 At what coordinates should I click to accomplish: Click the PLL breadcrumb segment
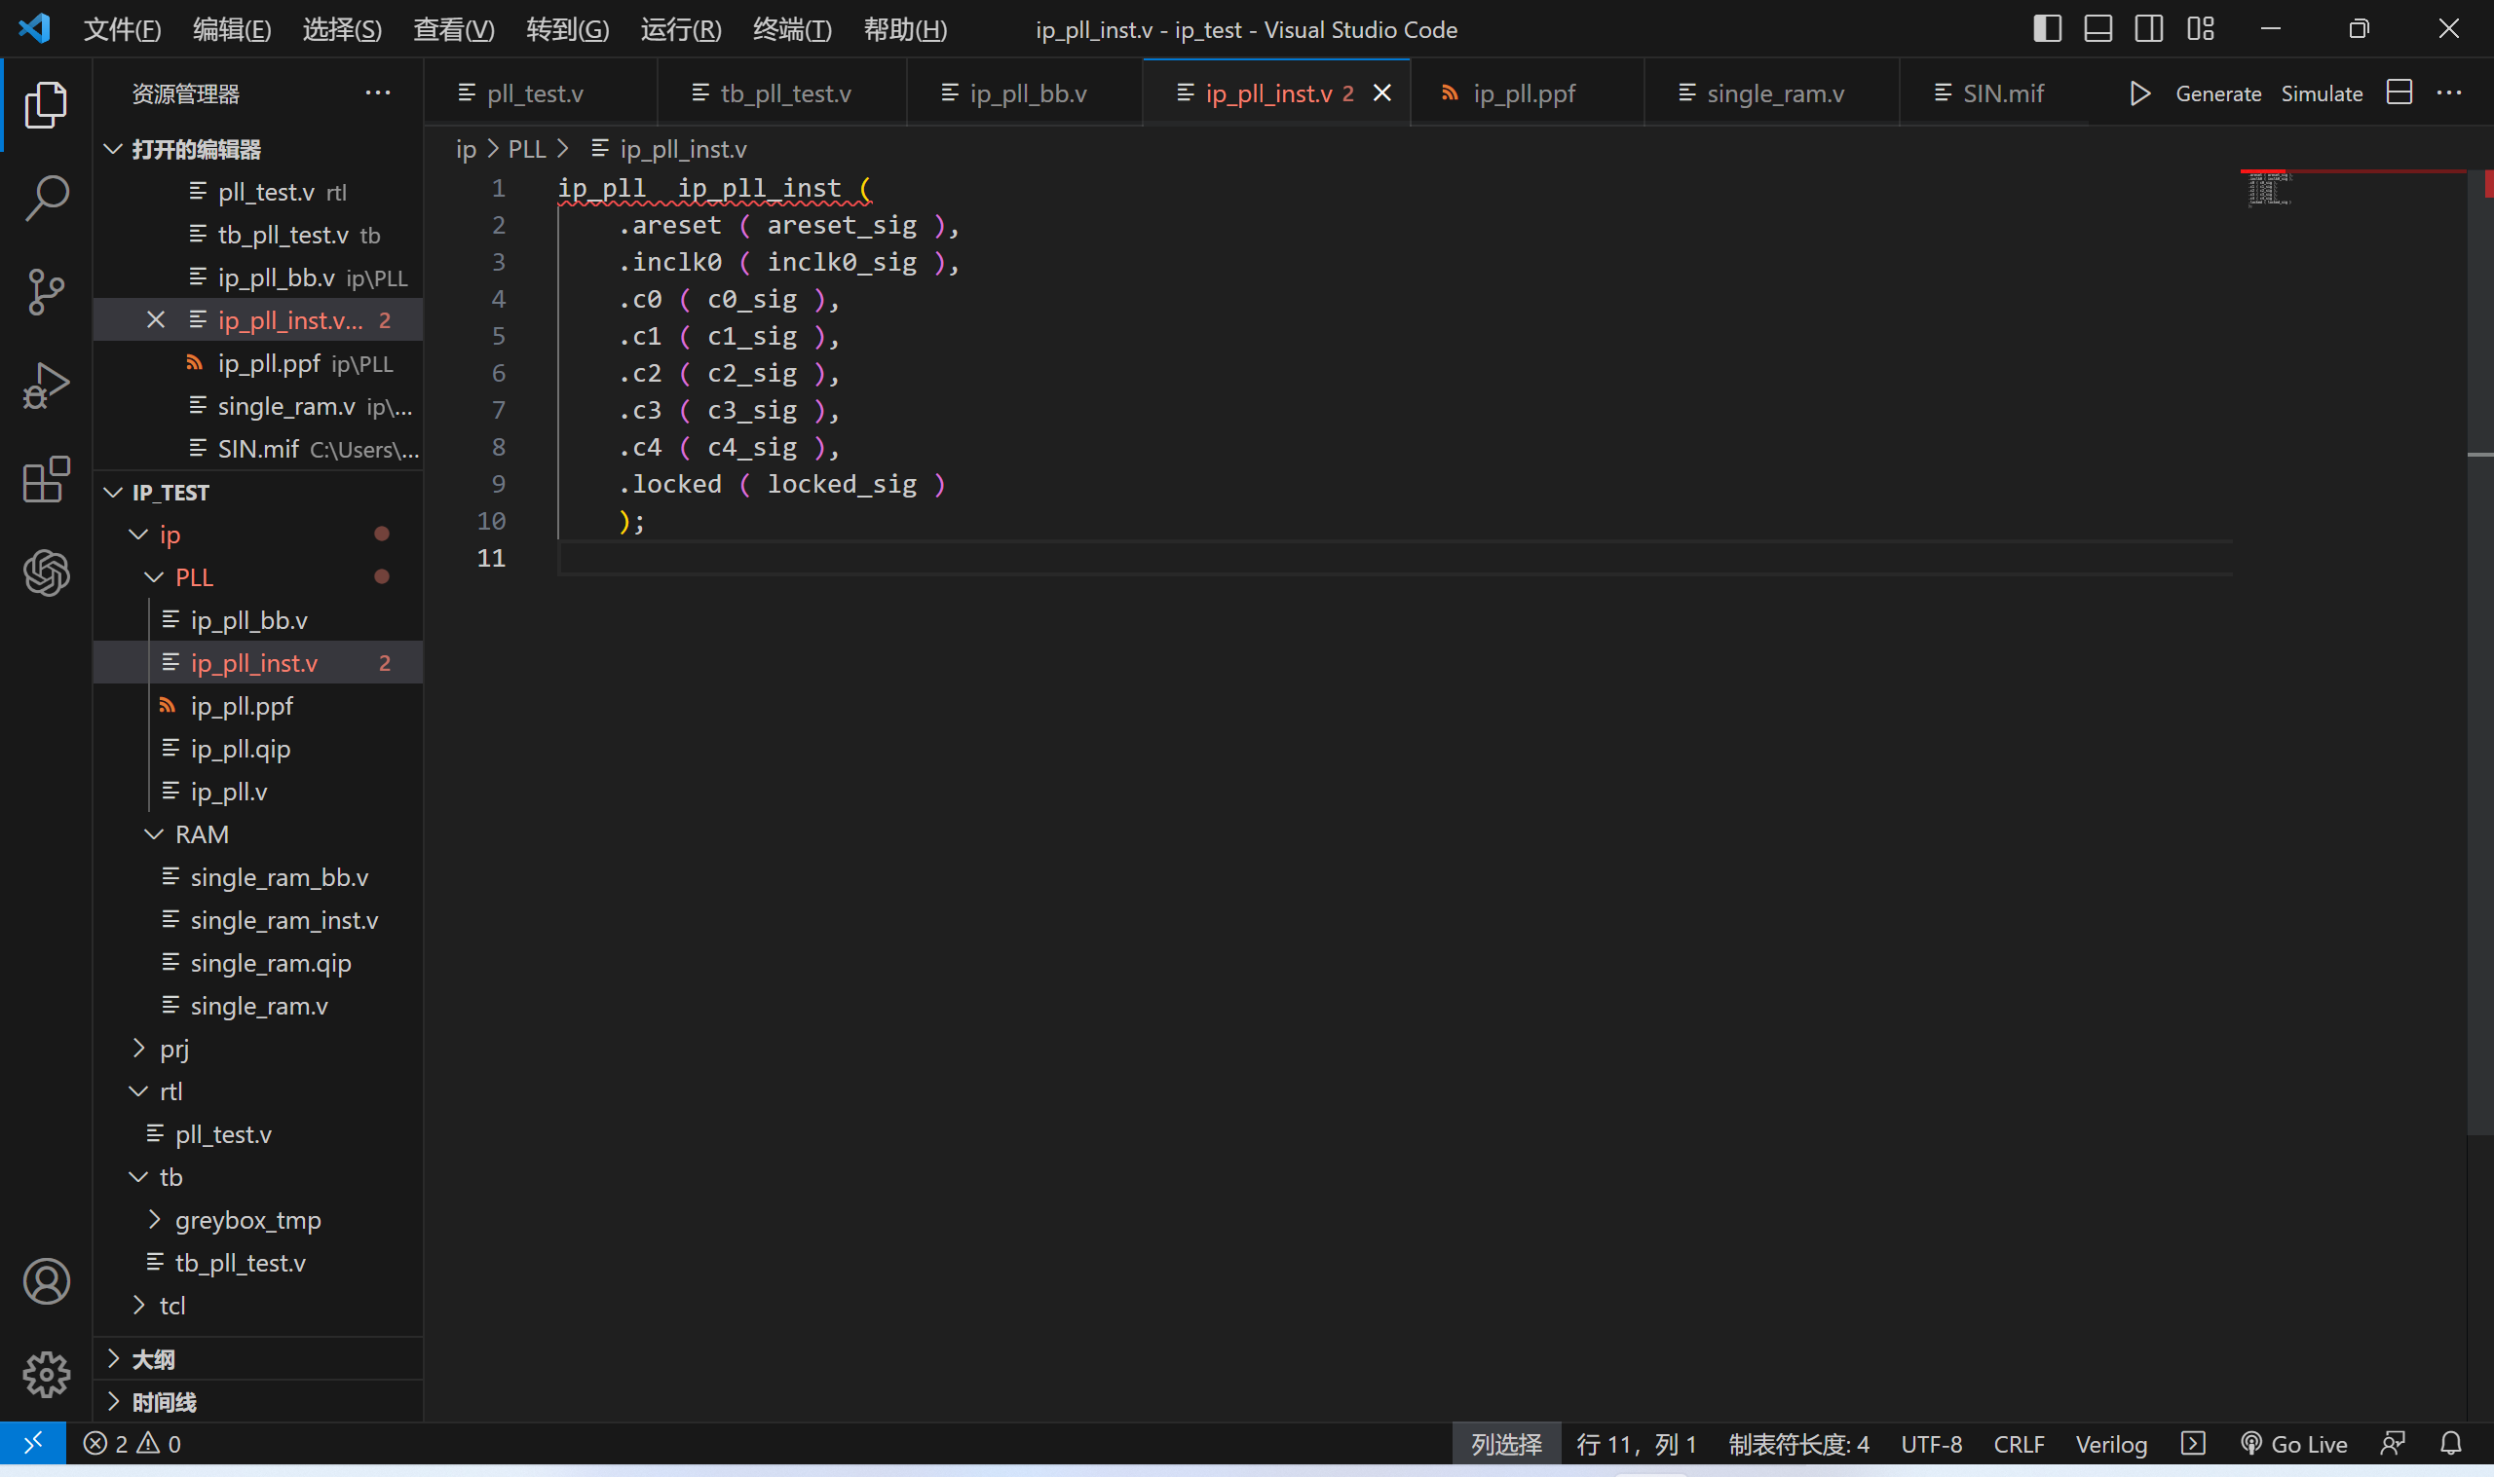[x=527, y=149]
